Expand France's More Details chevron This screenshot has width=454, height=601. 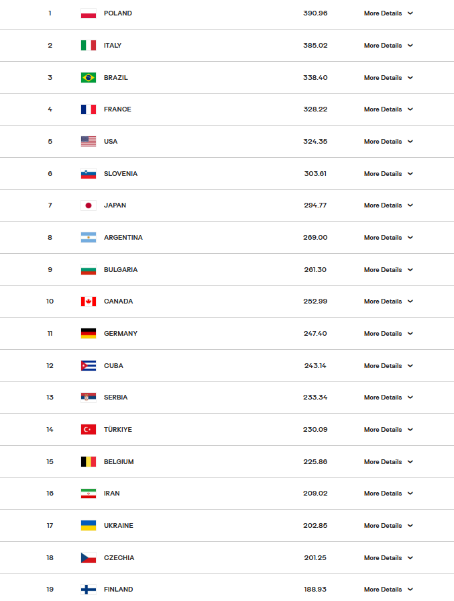(x=410, y=109)
